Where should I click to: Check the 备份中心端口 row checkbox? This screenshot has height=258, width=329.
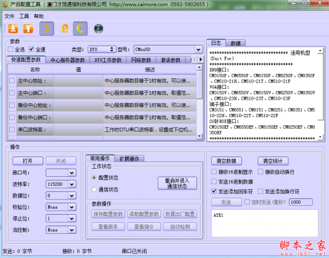point(12,117)
